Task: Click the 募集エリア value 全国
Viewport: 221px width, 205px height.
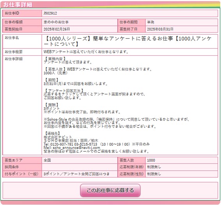Action: click(x=47, y=160)
